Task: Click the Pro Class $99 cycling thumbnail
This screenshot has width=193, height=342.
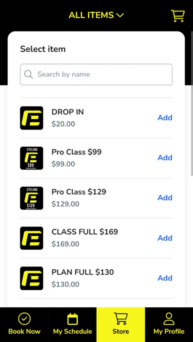Action: tap(32, 158)
